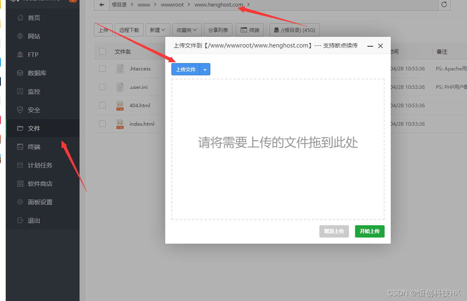
Task: Toggle the select-all checkbox in header
Action: (103, 52)
